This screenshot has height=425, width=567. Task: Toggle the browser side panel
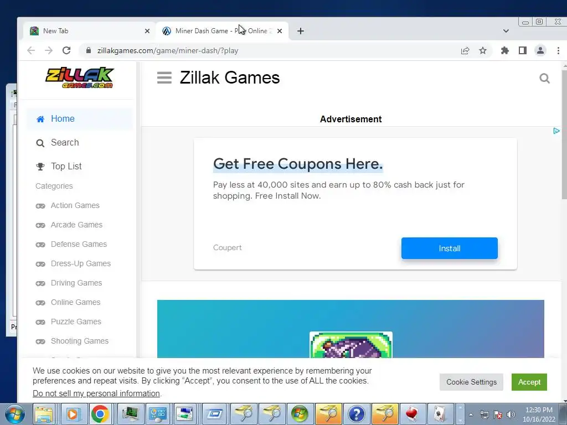pyautogui.click(x=523, y=50)
